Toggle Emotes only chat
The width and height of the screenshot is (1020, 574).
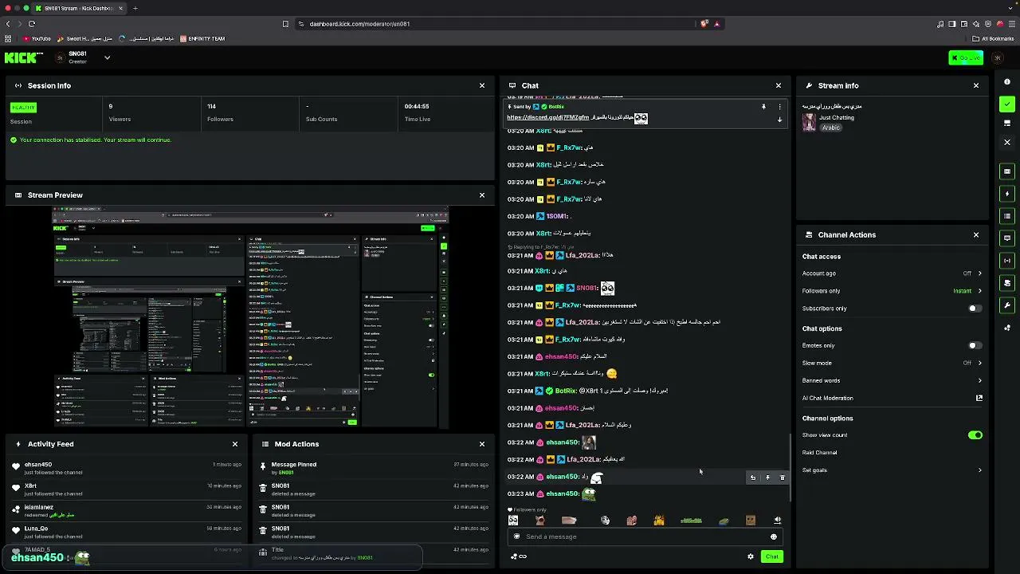pyautogui.click(x=975, y=346)
